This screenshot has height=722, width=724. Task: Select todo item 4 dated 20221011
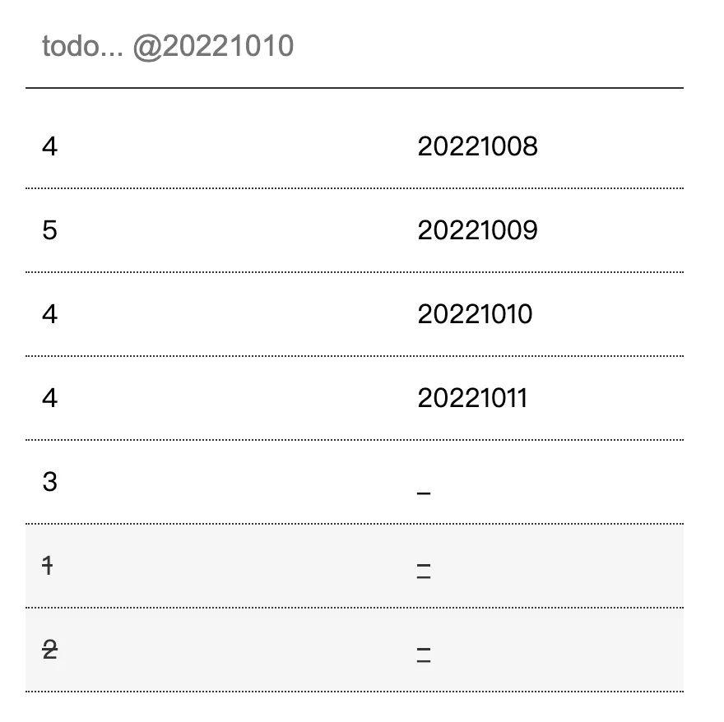(50, 398)
